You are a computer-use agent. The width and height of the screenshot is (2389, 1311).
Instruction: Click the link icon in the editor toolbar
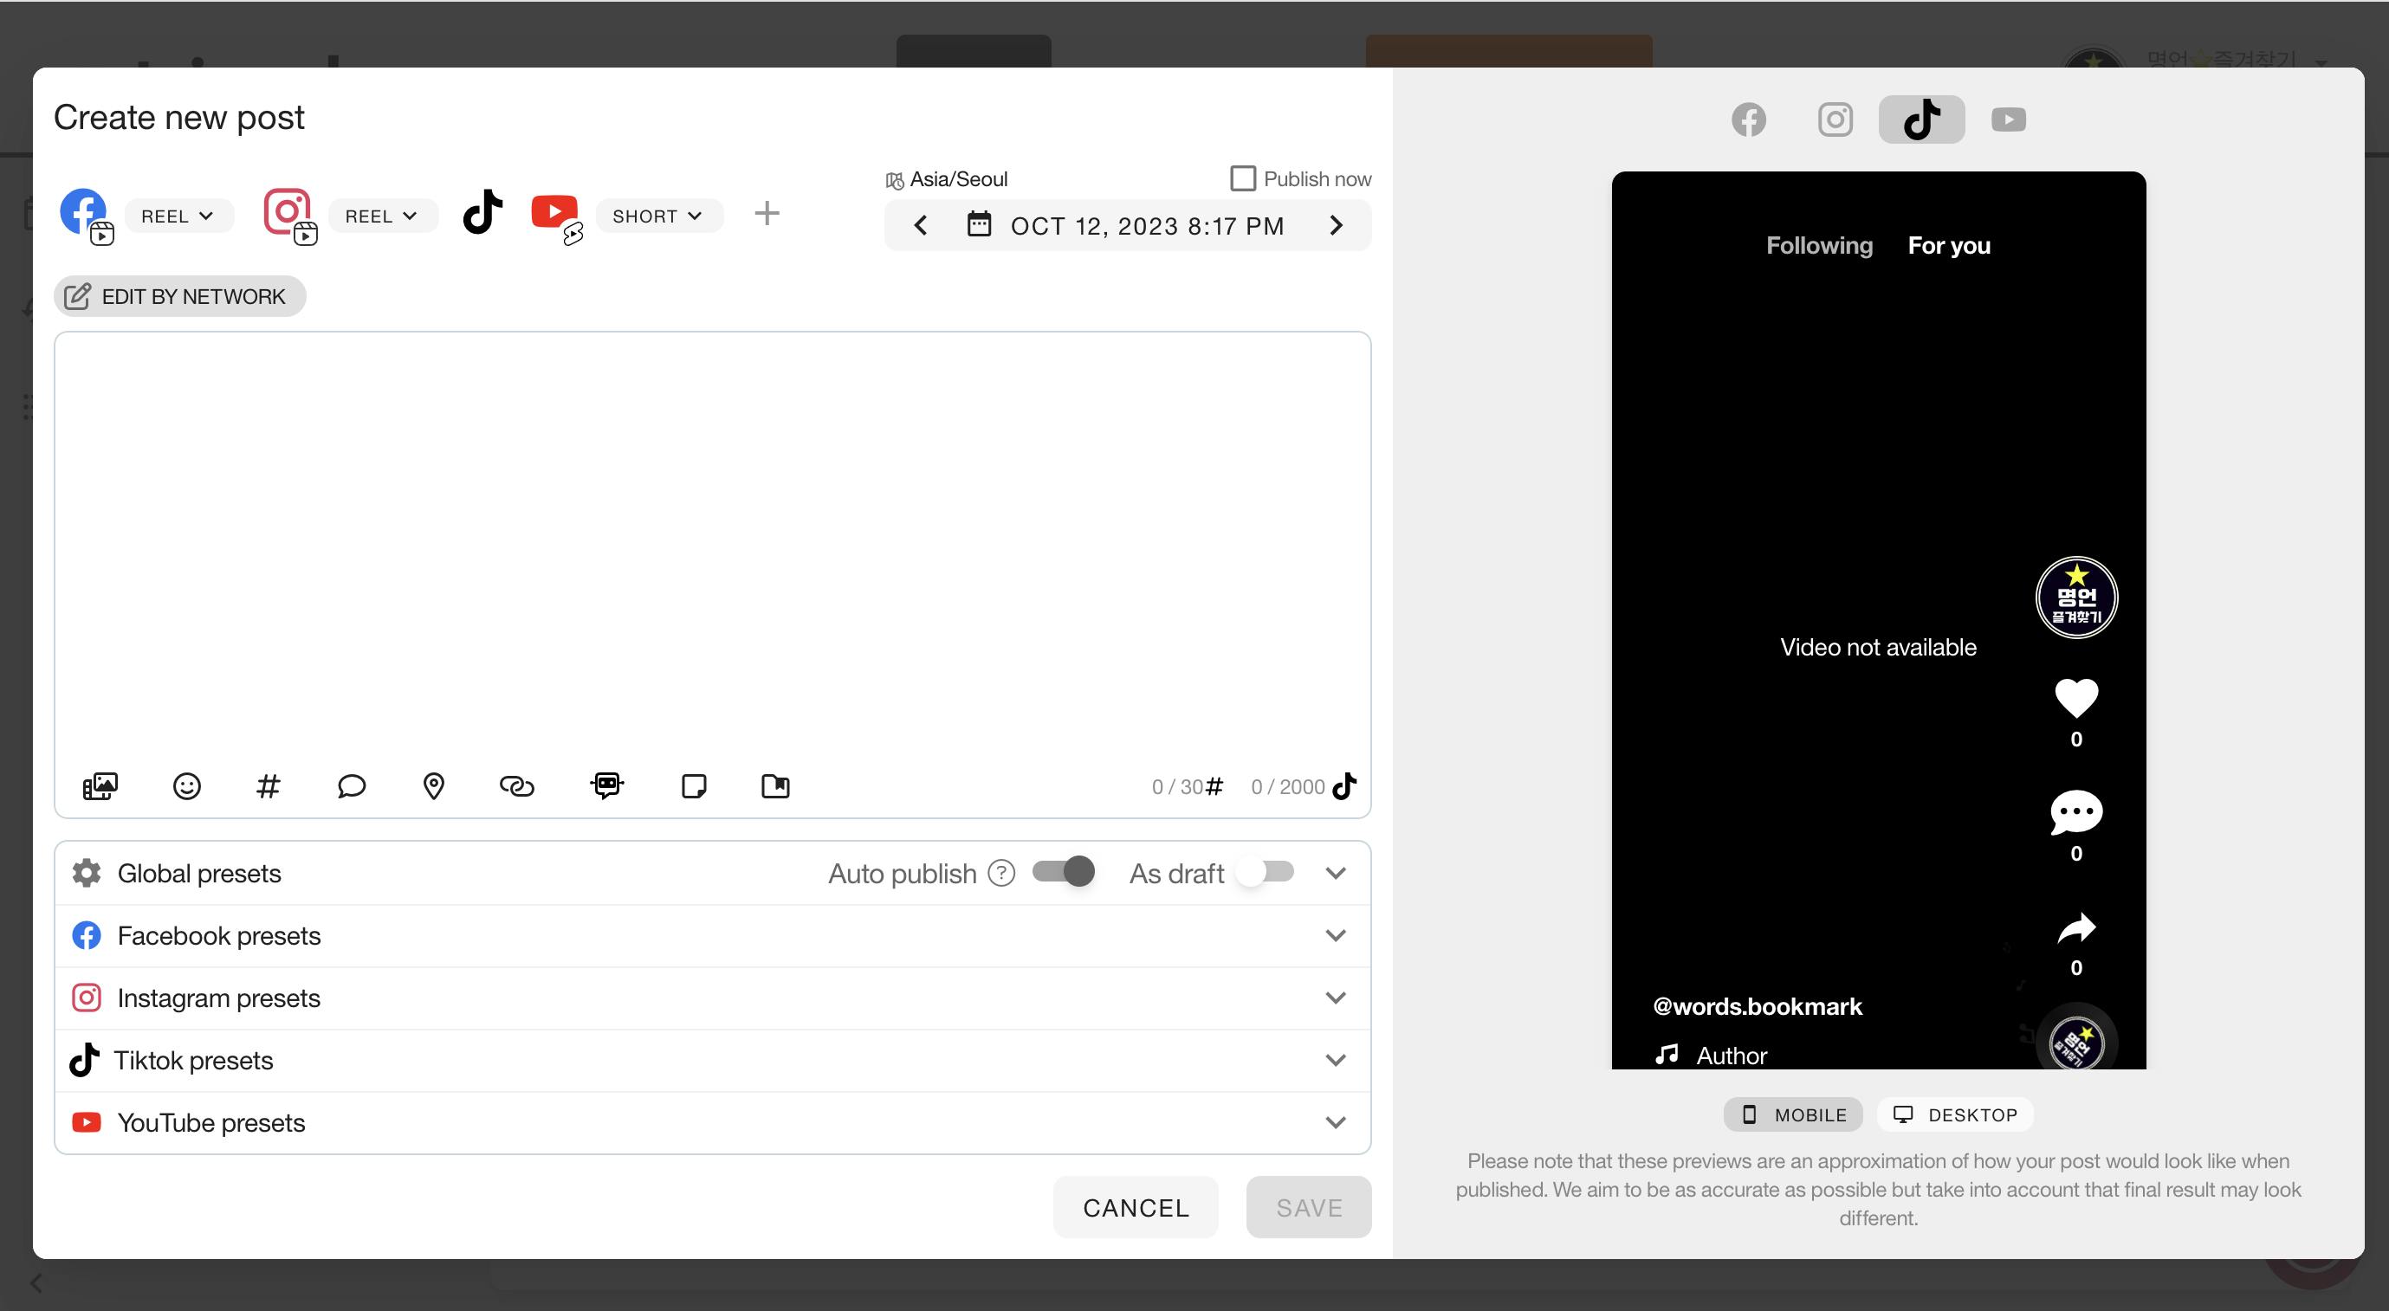point(516,786)
